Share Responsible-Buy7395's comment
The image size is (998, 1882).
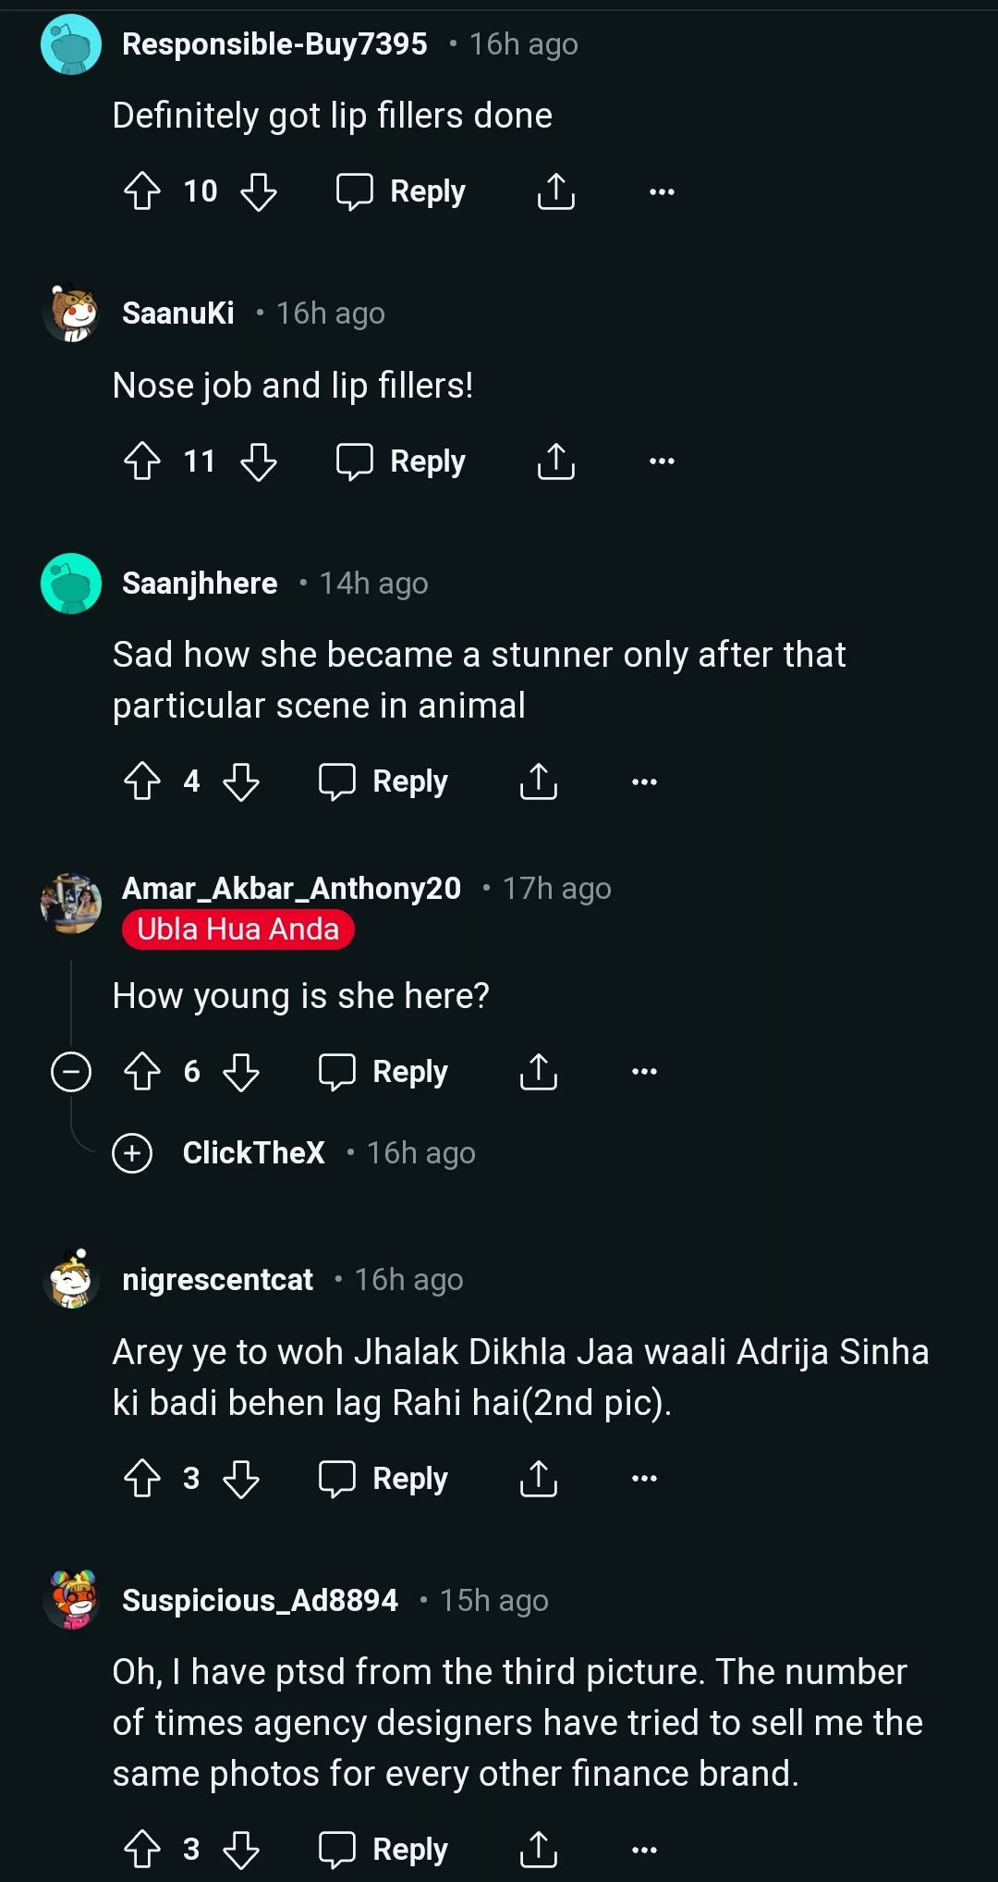(x=556, y=191)
